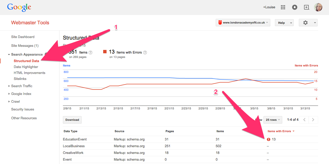Collapse the Search Appearance section

(9, 54)
